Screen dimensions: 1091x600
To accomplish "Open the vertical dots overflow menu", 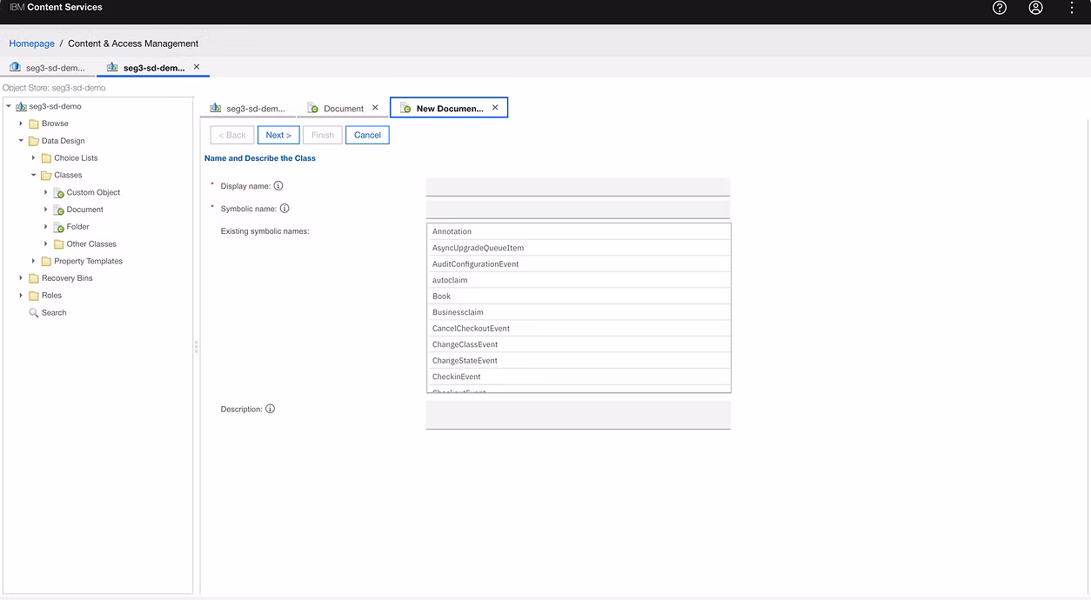I will 1072,8.
